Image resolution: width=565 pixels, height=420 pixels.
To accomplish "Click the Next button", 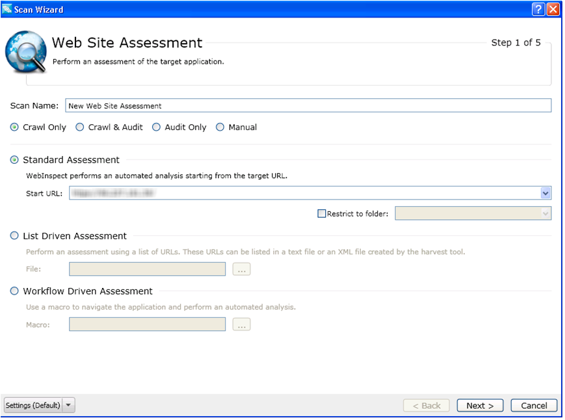I will pos(480,405).
